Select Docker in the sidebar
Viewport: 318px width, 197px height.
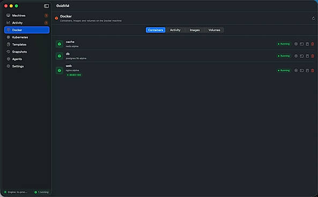(x=27, y=30)
